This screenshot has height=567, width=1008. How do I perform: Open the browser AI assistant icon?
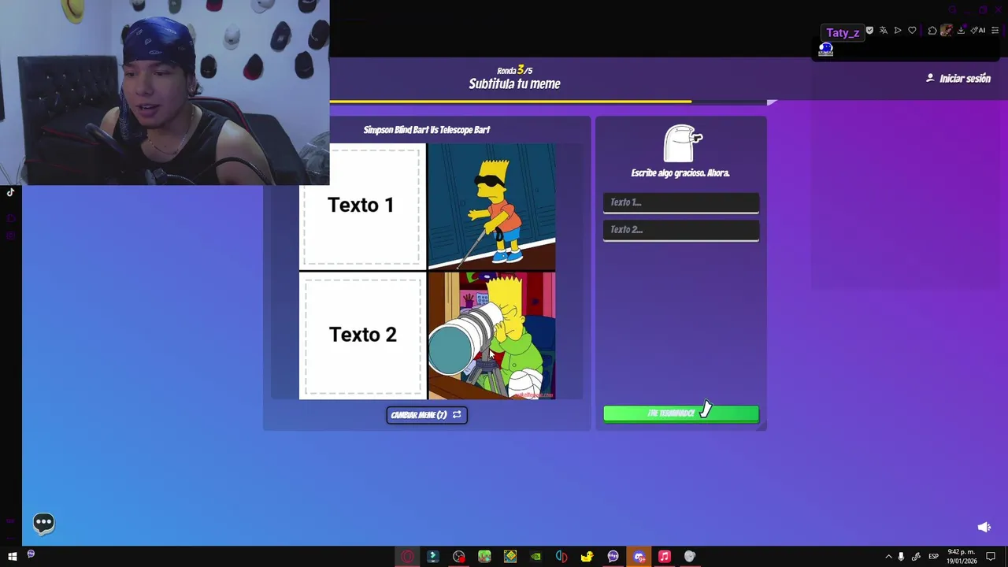978,31
